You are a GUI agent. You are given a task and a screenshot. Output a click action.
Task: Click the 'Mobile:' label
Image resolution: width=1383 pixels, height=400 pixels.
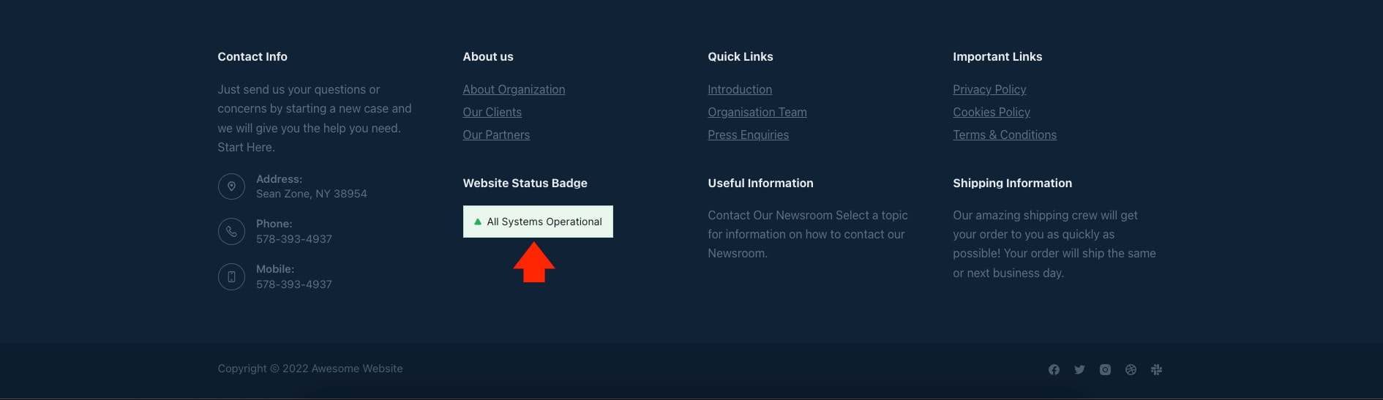pyautogui.click(x=275, y=269)
